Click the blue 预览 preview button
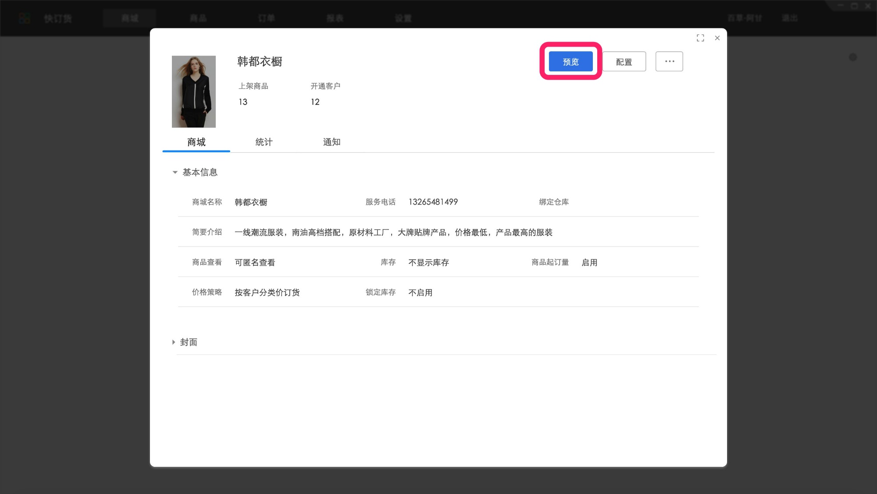 point(570,61)
